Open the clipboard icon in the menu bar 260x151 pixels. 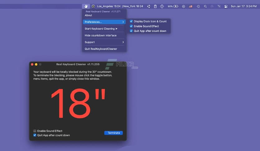tap(155, 6)
